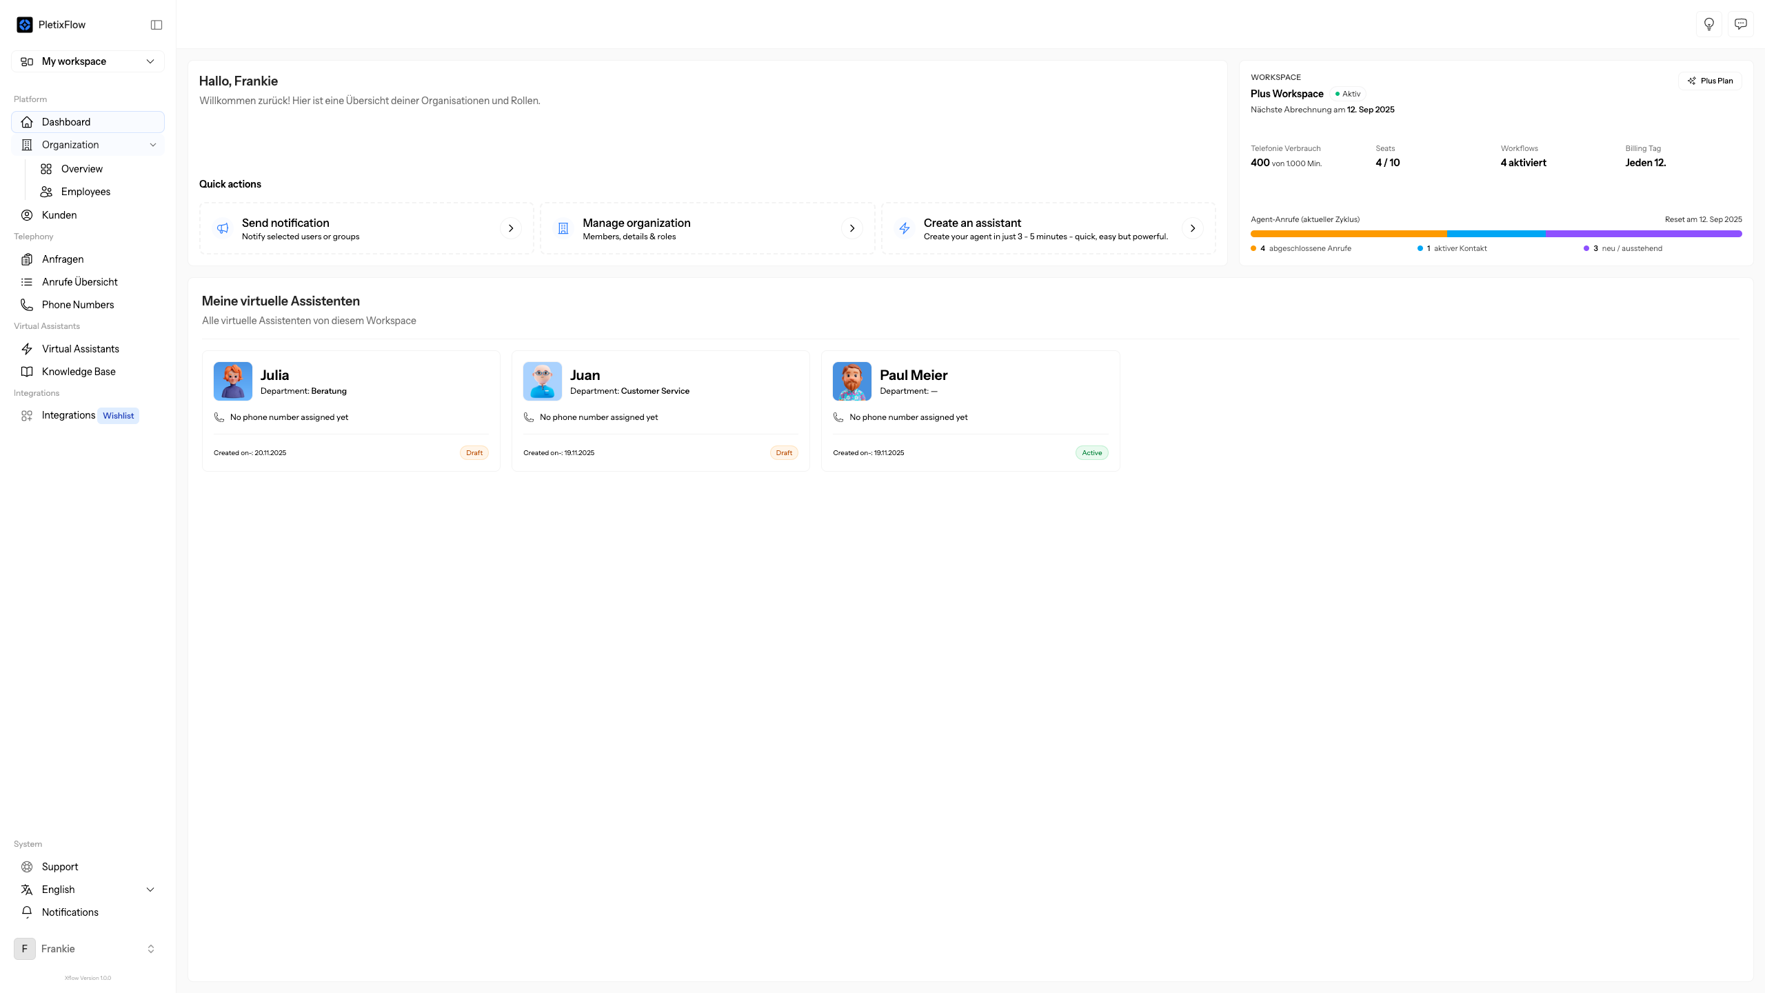The height and width of the screenshot is (993, 1765).
Task: Click the Plus Plan button
Action: click(x=1710, y=81)
